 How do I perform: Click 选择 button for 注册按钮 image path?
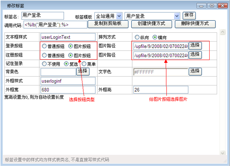(x=195, y=55)
